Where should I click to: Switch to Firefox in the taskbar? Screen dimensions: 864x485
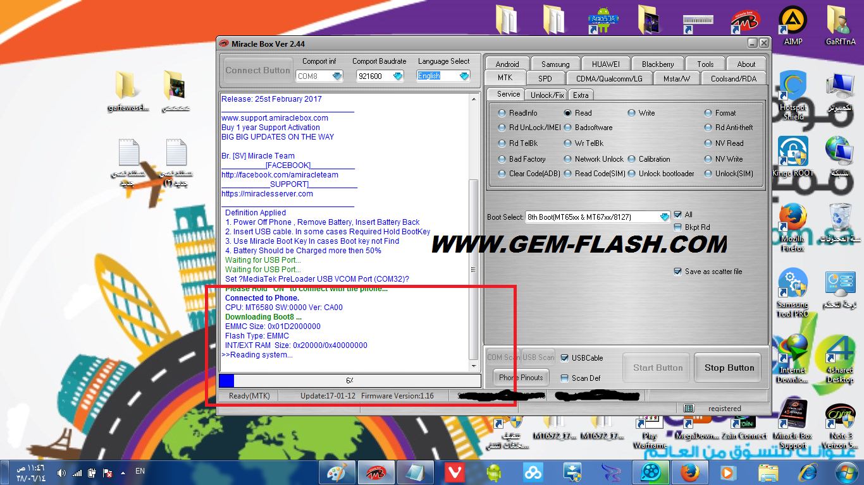[x=690, y=472]
